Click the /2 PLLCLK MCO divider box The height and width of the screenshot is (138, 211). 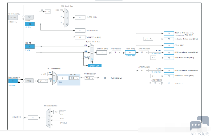coord(56,112)
